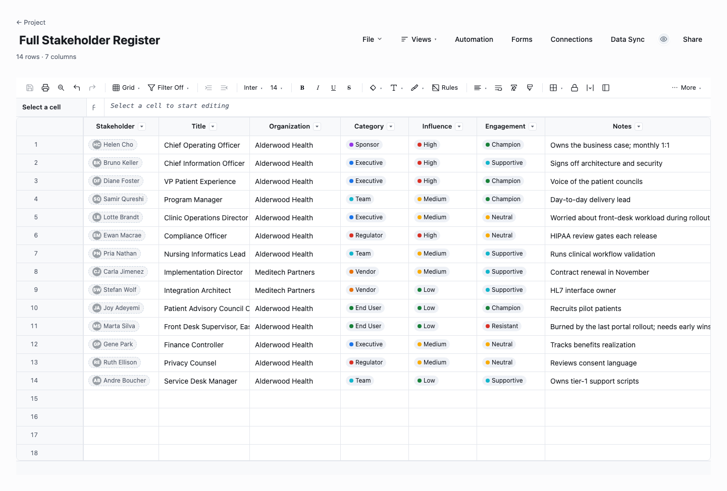Open the Stakeholder column dropdown arrow

click(142, 127)
